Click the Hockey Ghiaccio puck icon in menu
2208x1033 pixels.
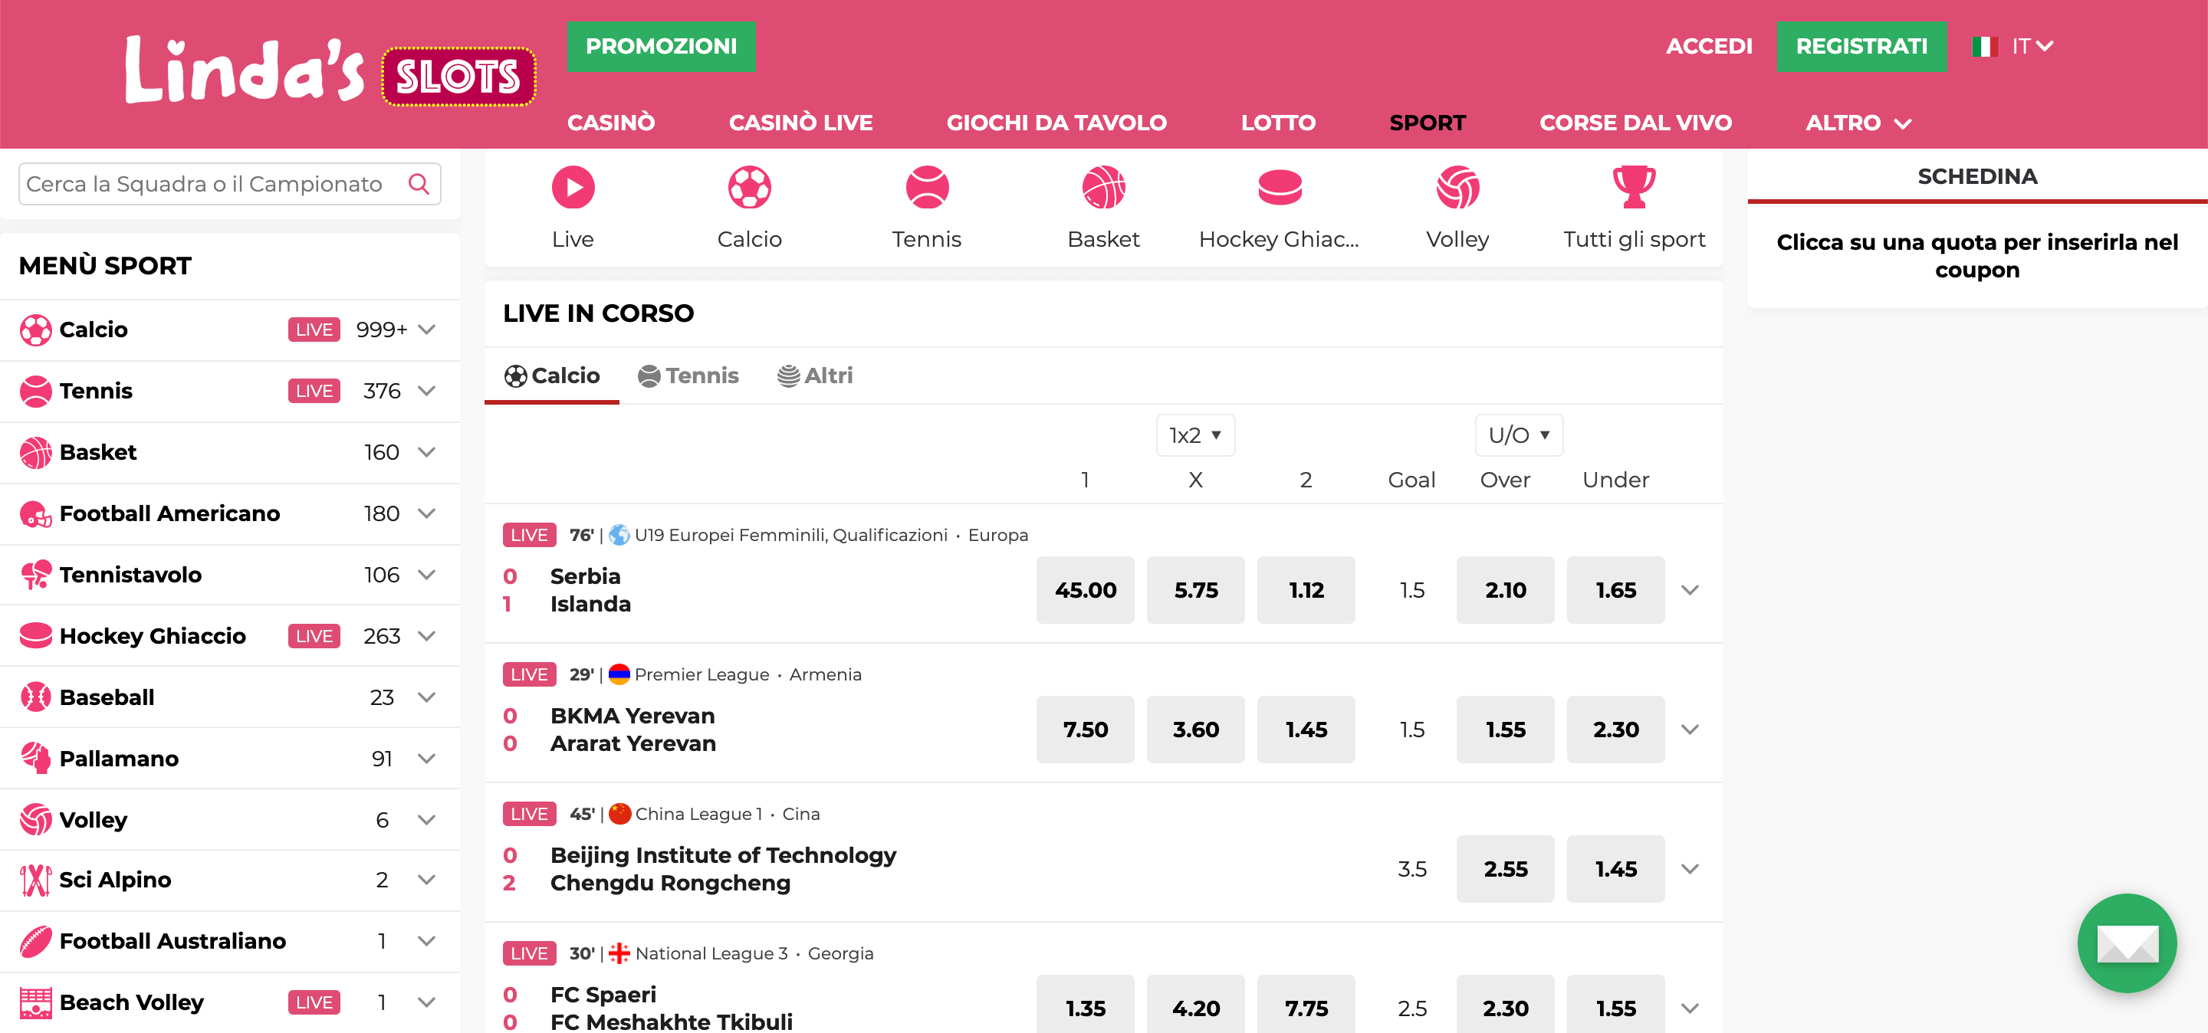click(36, 635)
